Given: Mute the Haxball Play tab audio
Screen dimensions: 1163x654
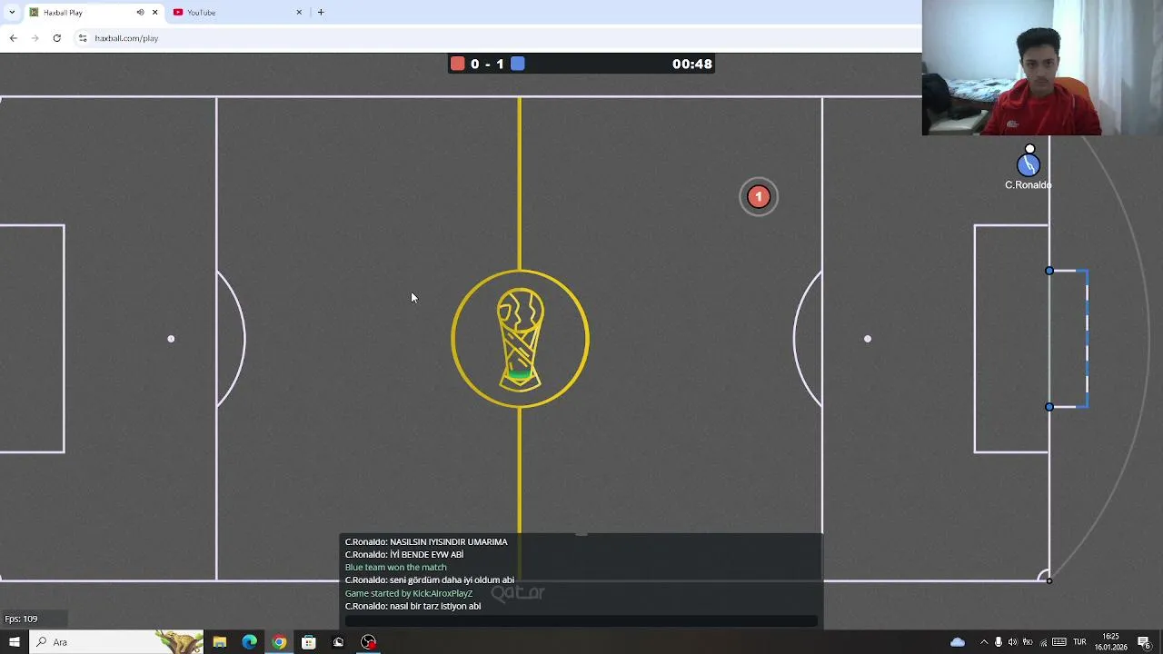Looking at the screenshot, I should (140, 13).
